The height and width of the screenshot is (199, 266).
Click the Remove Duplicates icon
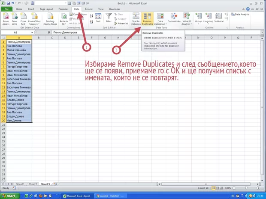click(147, 18)
